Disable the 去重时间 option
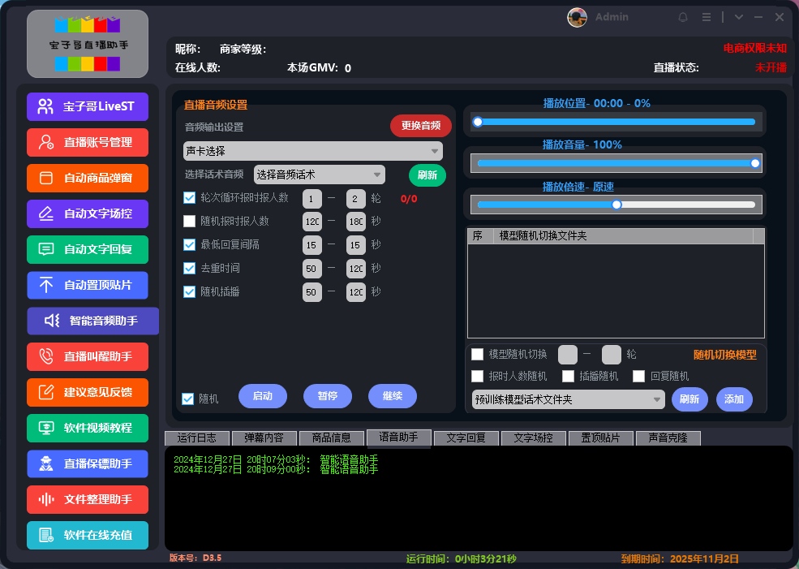Viewport: 799px width, 569px height. pyautogui.click(x=188, y=268)
